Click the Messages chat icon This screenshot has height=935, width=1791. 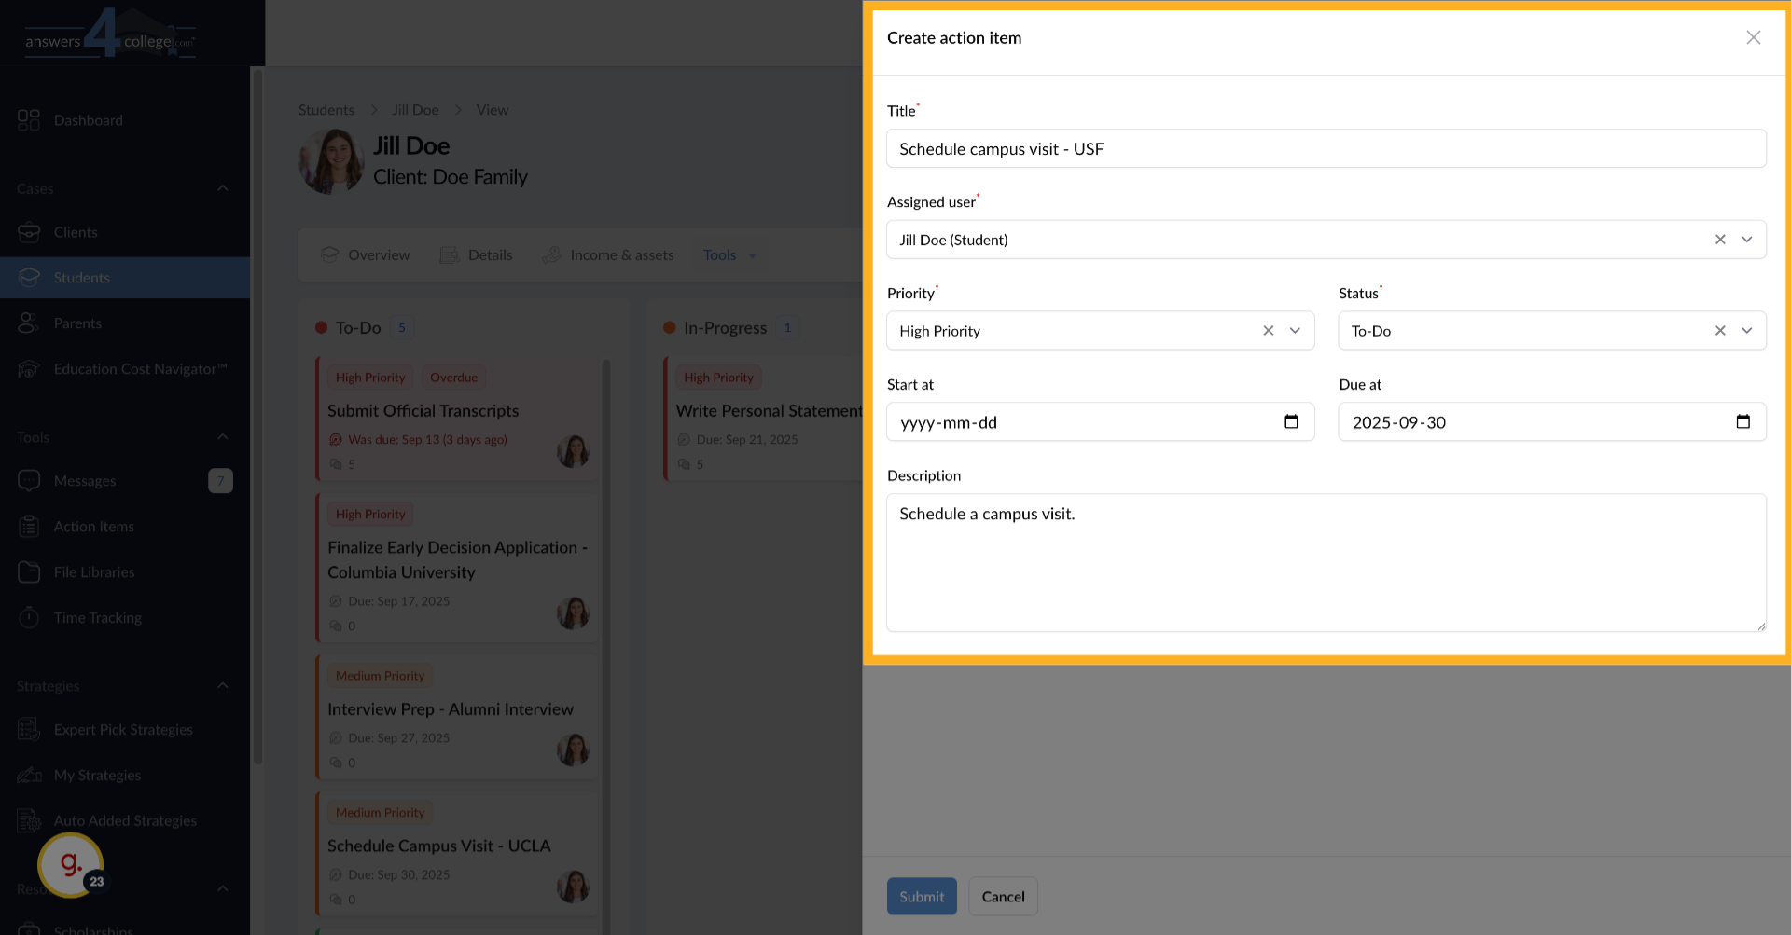tap(29, 481)
